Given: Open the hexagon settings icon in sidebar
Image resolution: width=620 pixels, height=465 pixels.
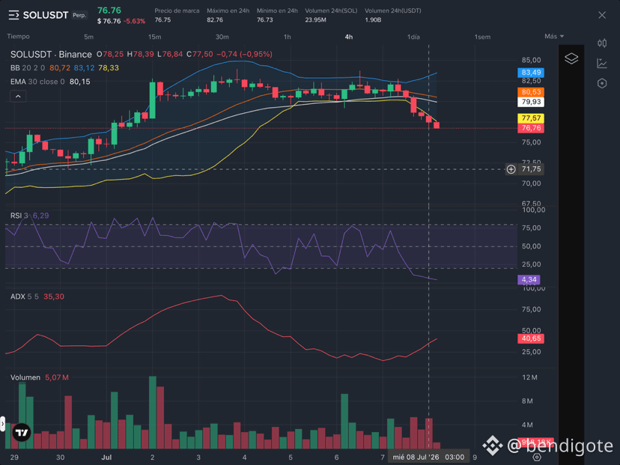Looking at the screenshot, I should [x=602, y=83].
